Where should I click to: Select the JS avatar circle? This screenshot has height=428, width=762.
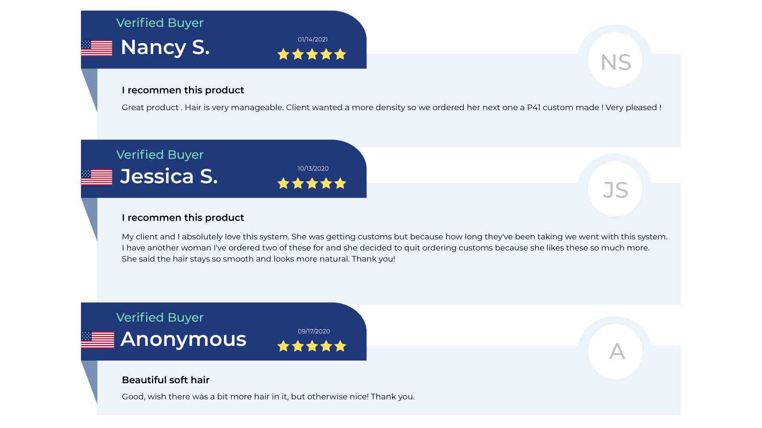point(615,189)
